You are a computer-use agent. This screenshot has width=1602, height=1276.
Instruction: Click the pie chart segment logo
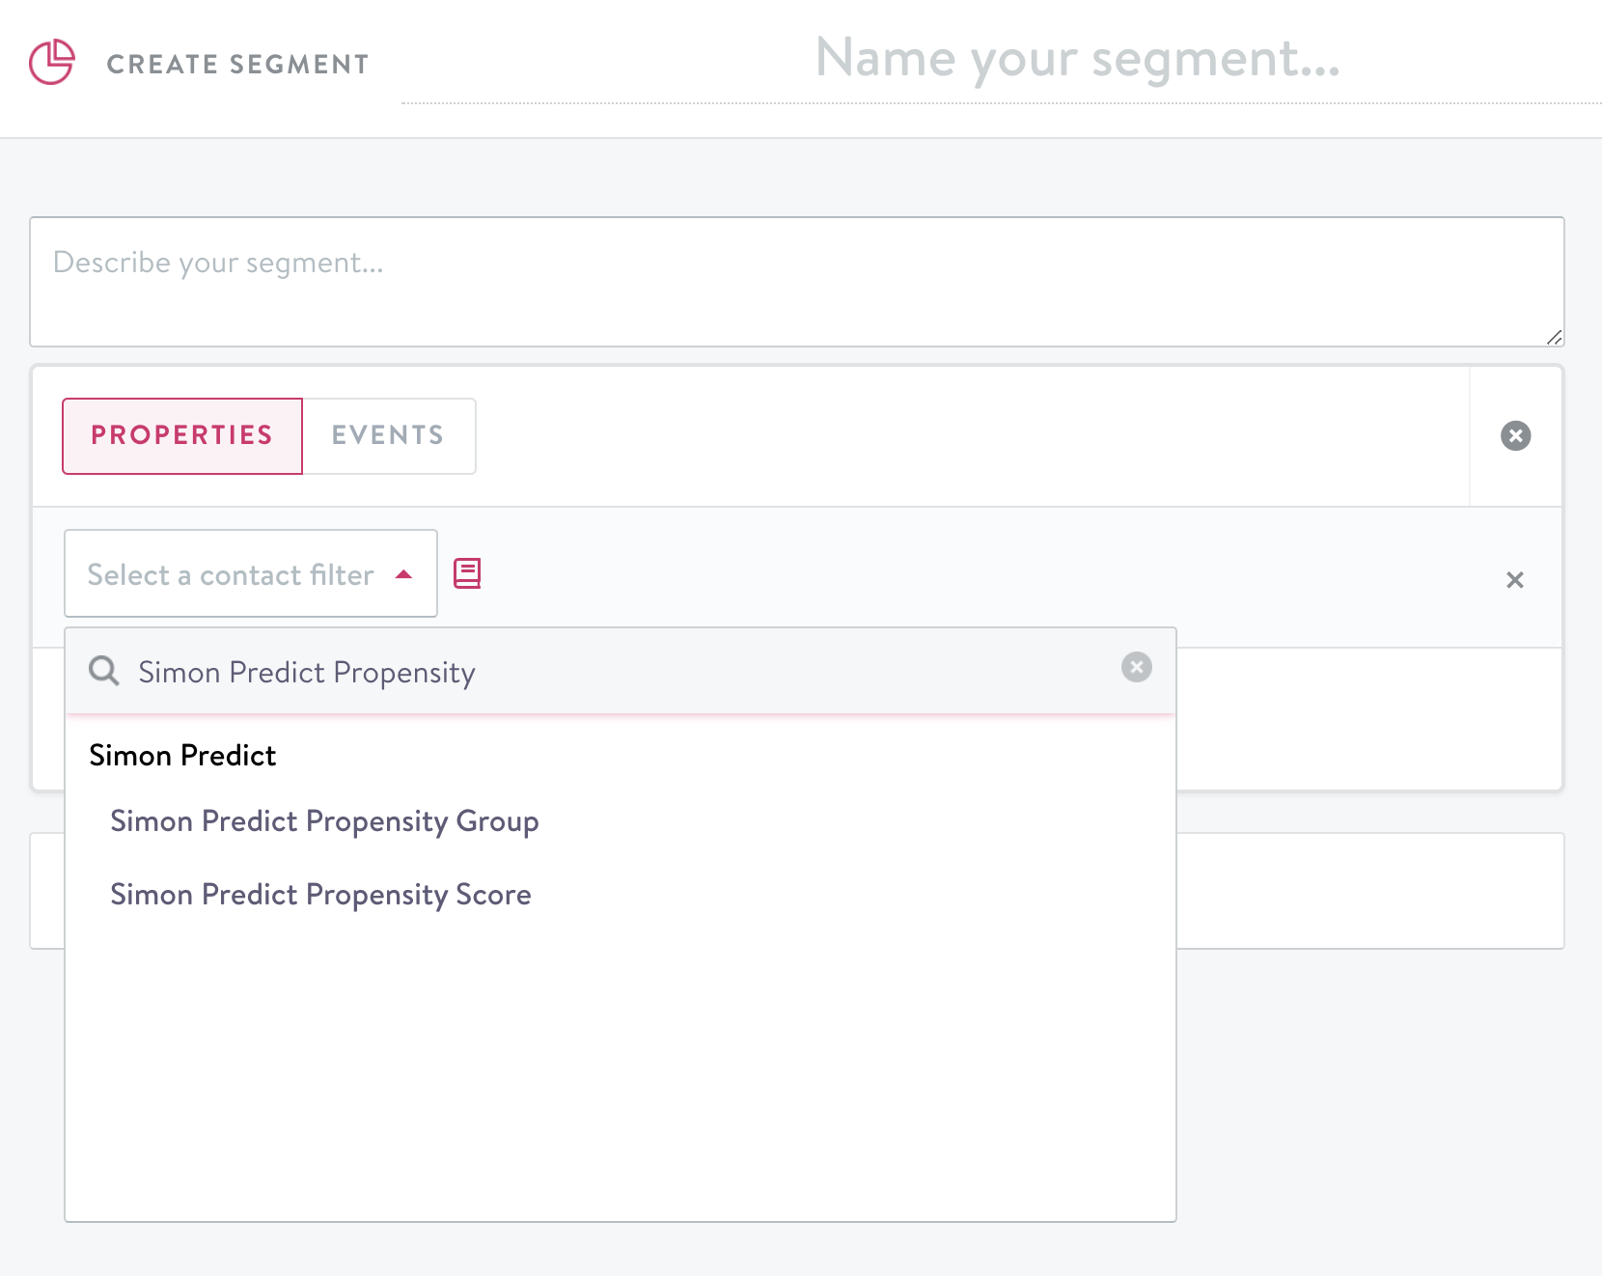tap(52, 63)
